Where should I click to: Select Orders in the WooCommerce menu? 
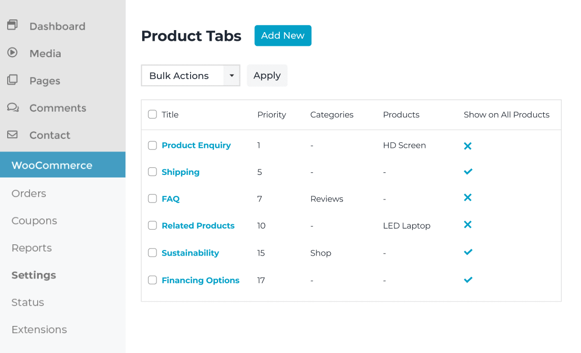click(29, 193)
